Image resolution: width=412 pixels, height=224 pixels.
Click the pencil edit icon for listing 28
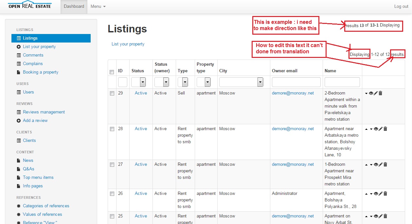tap(381, 129)
